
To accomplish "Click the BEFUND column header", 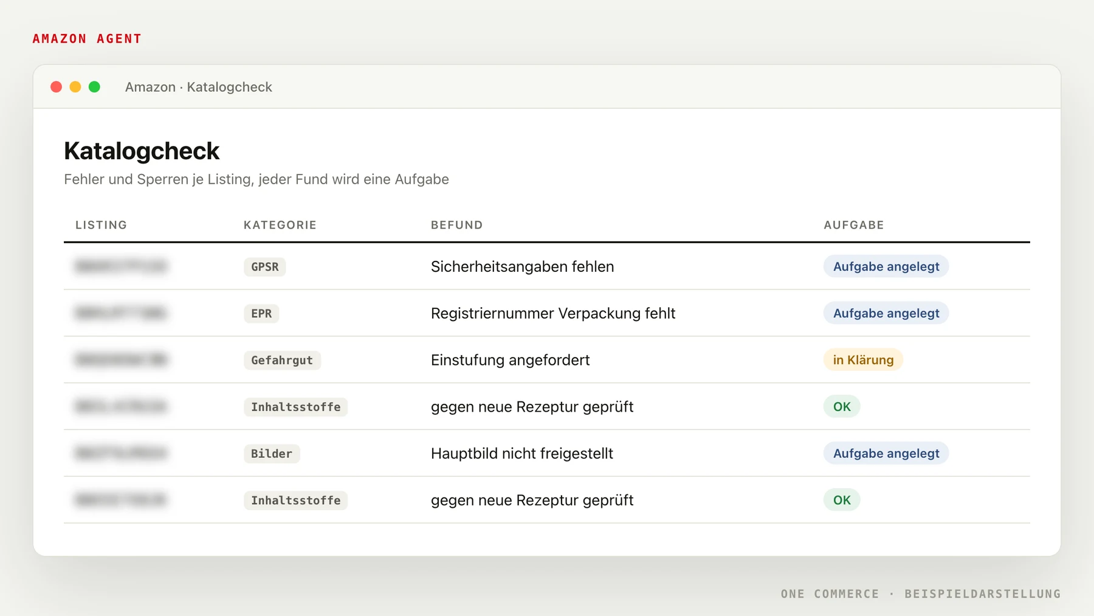I will [457, 225].
